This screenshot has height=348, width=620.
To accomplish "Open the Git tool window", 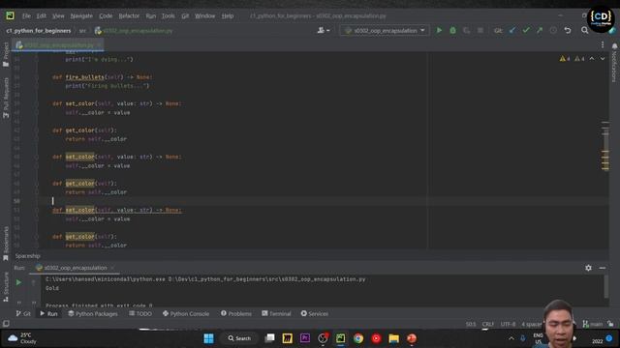I will click(23, 313).
